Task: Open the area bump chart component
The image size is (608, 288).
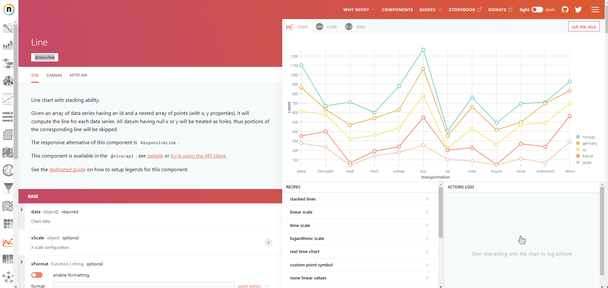Action: pyautogui.click(x=8, y=28)
